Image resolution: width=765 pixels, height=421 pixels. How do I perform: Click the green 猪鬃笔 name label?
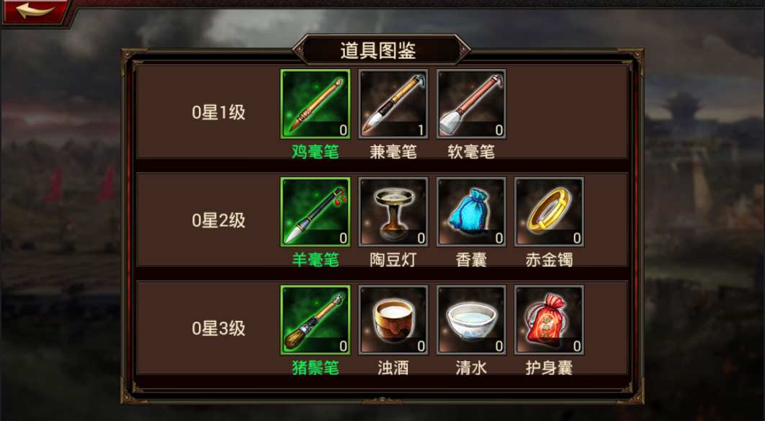pyautogui.click(x=316, y=368)
